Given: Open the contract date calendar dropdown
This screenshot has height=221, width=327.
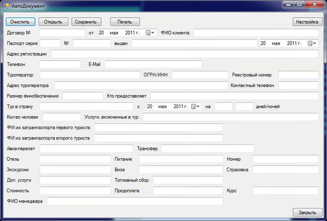Looking at the screenshot, I should (151, 33).
